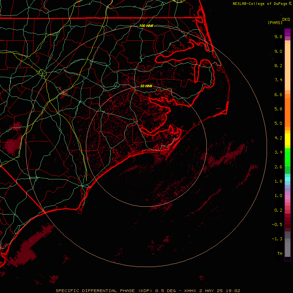Image resolution: width=293 pixels, height=293 pixels.
Task: Click the KMHX radar site identifier in the caption
Action: click(190, 291)
